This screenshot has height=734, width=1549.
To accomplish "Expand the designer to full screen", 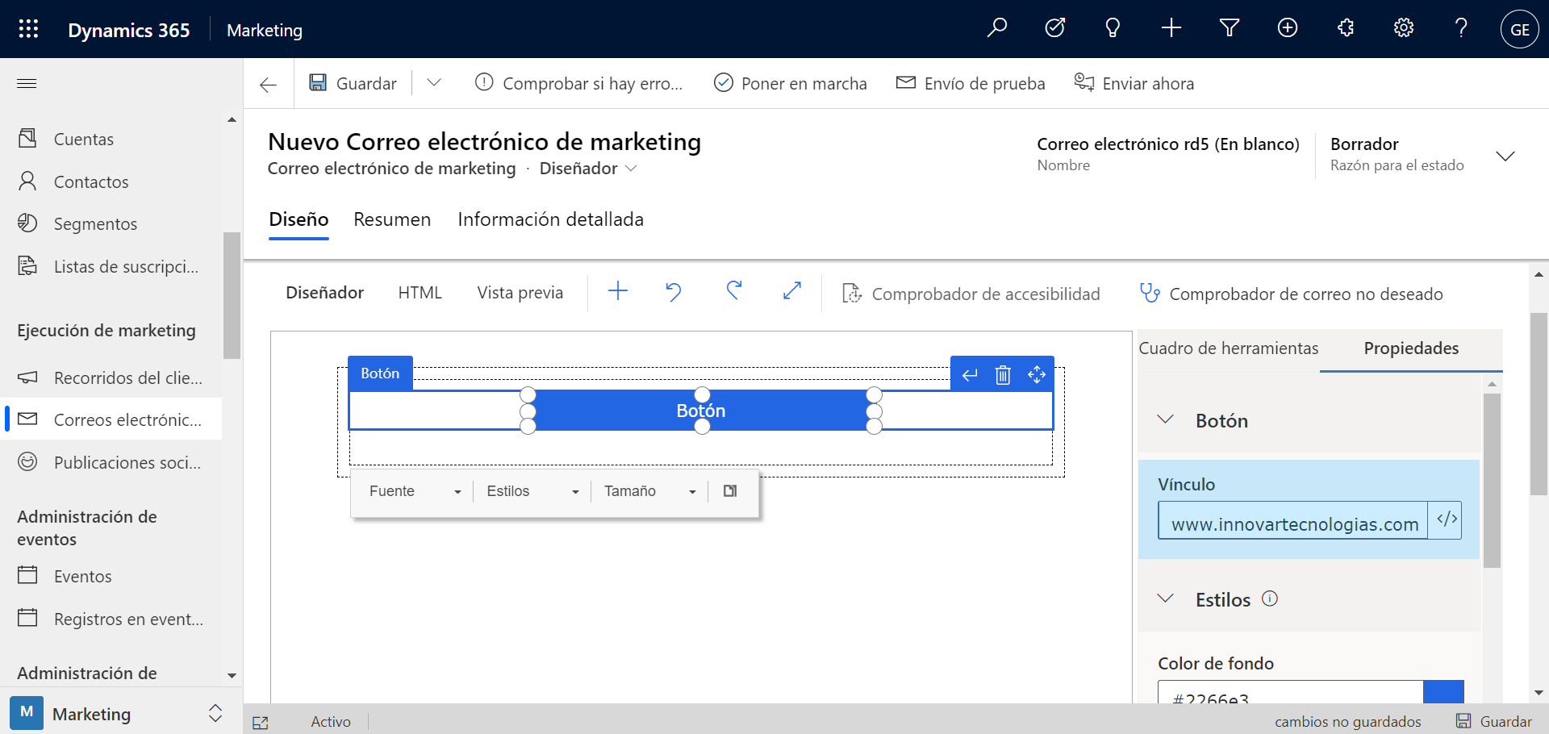I will tap(792, 292).
